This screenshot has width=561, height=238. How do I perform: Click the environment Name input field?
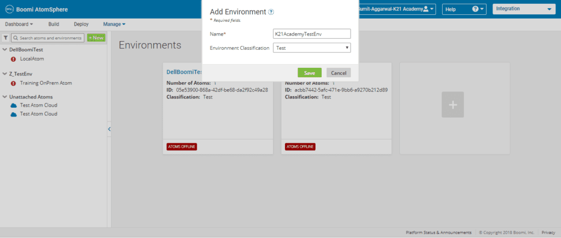pos(312,34)
